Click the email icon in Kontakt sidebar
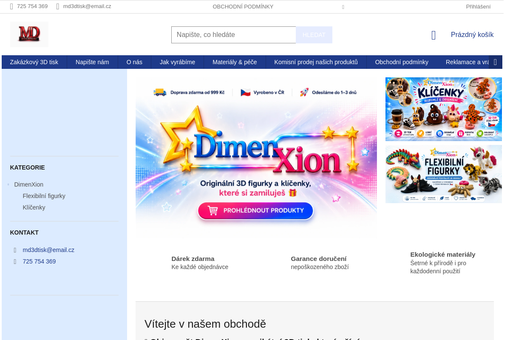 (x=15, y=250)
